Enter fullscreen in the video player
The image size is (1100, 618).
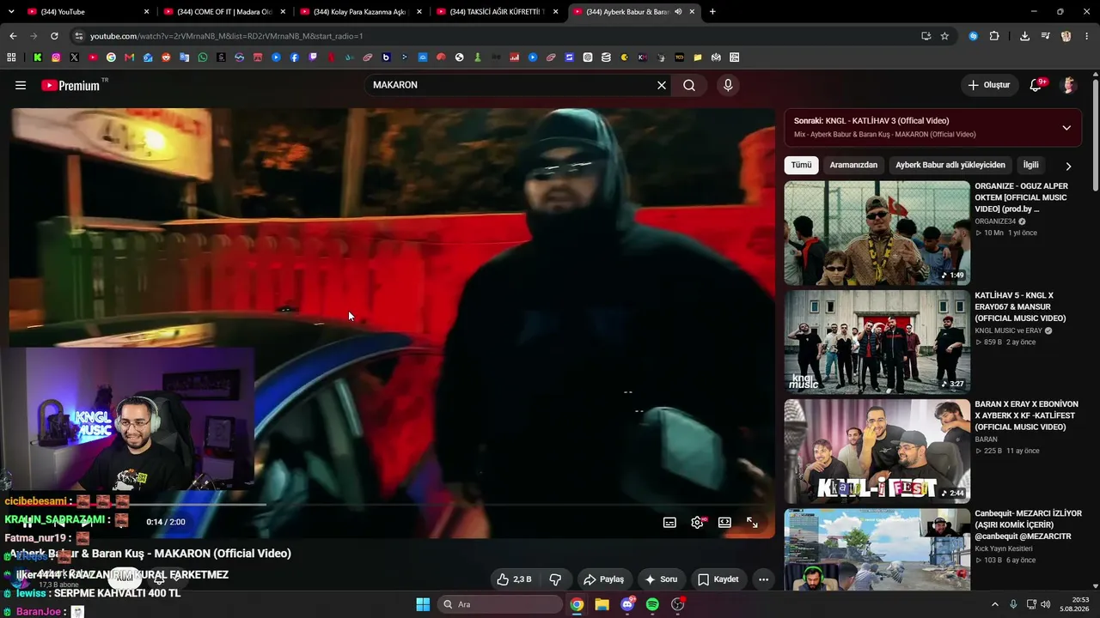coord(752,522)
